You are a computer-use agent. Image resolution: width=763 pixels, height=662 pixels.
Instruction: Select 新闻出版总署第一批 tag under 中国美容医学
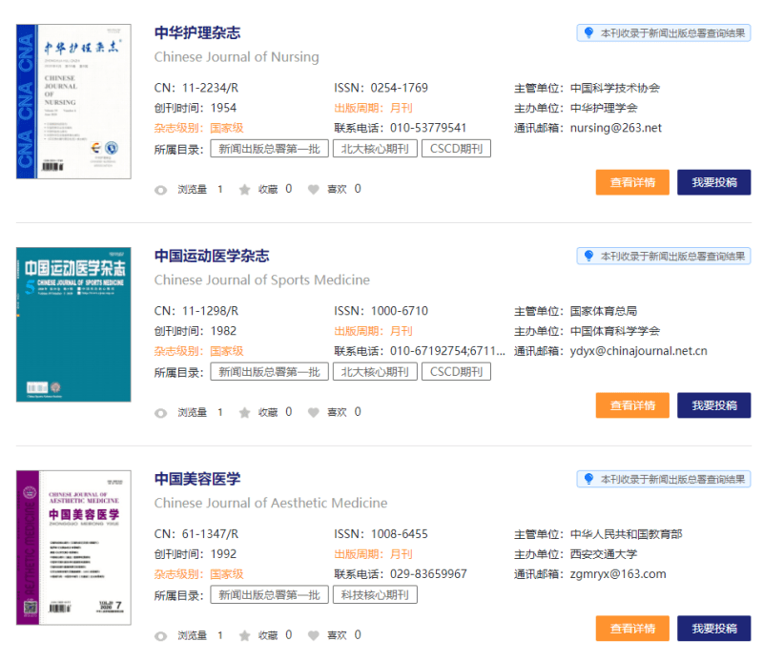(269, 594)
